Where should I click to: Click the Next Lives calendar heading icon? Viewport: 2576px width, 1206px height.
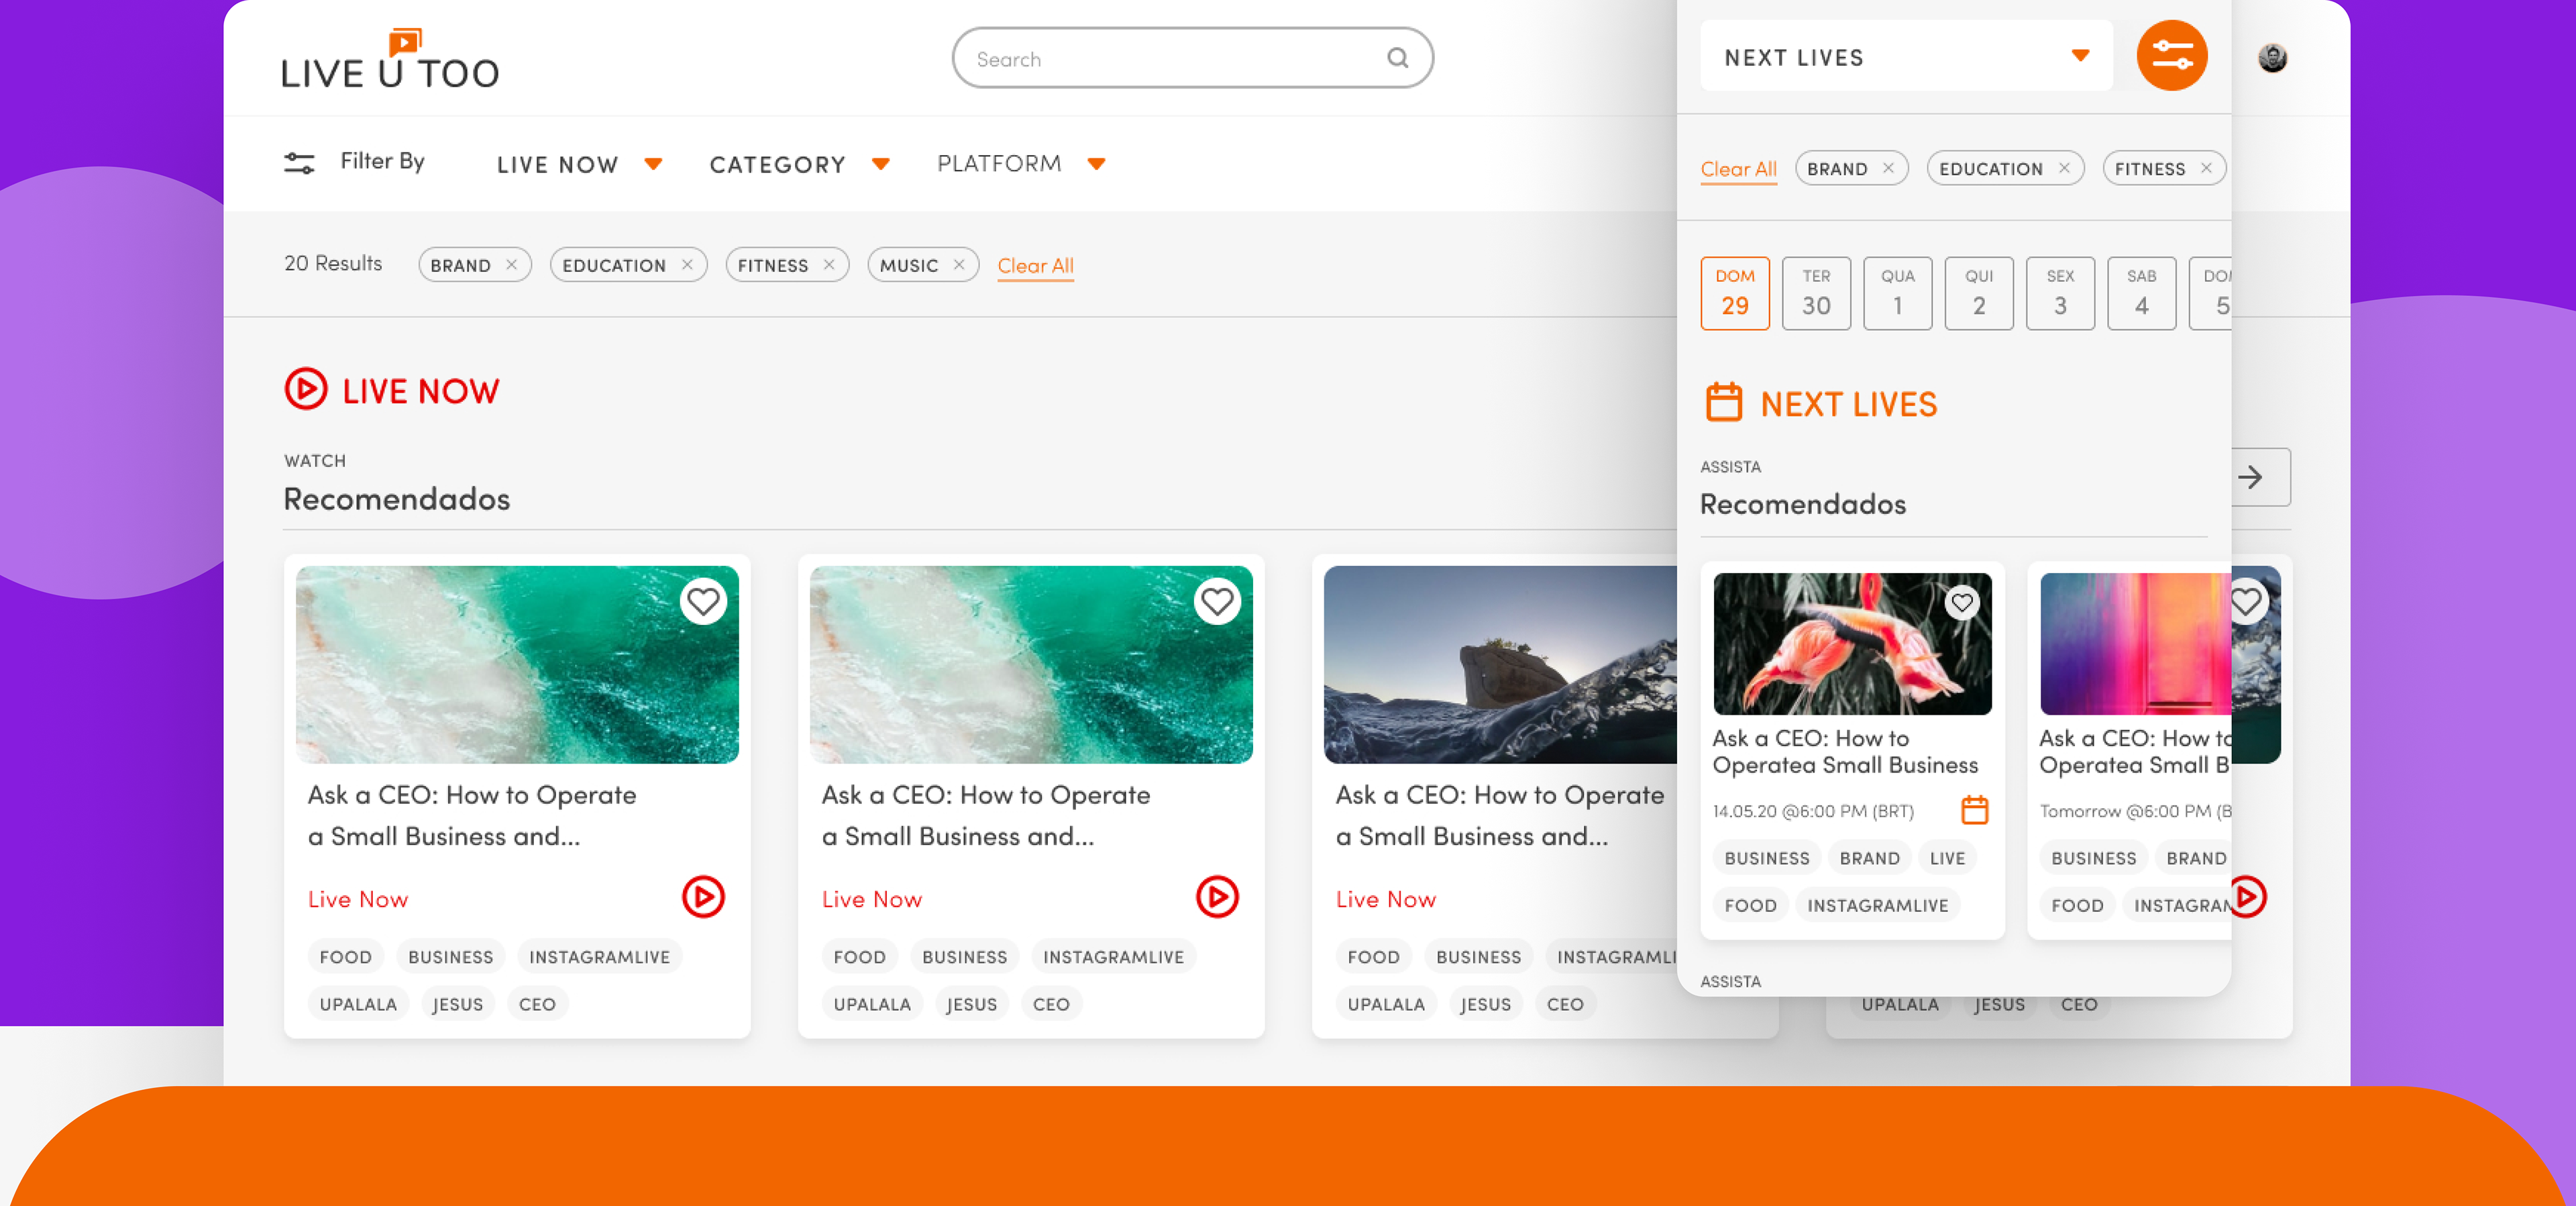tap(1724, 402)
